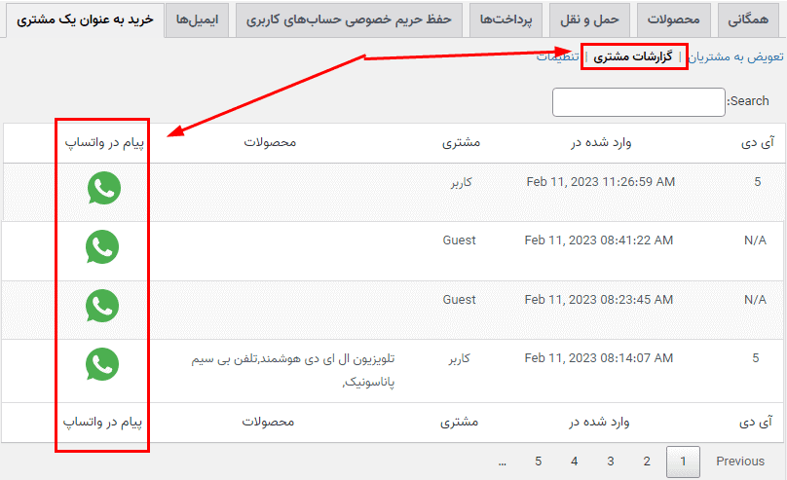Open the حمل و نقل tab
The width and height of the screenshot is (787, 480).
589,19
